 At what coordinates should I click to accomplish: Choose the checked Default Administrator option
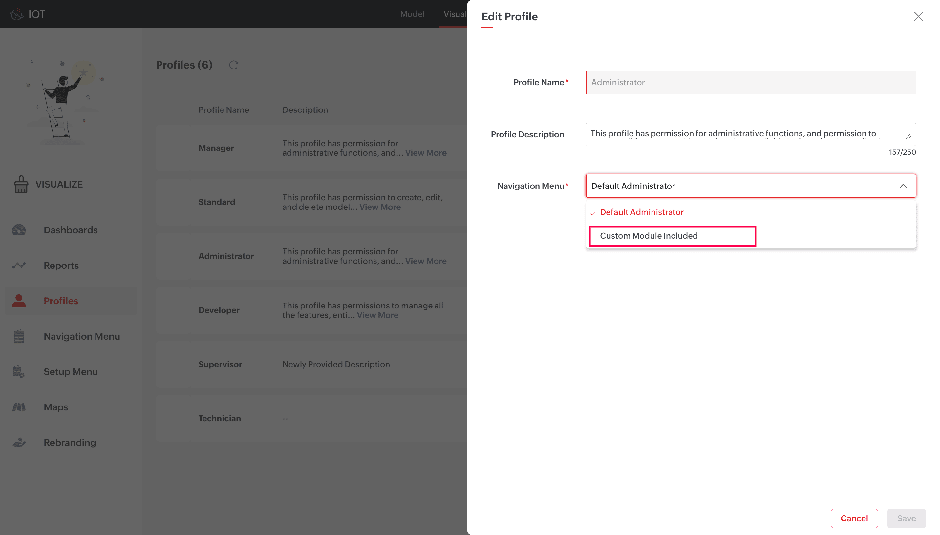pos(641,212)
